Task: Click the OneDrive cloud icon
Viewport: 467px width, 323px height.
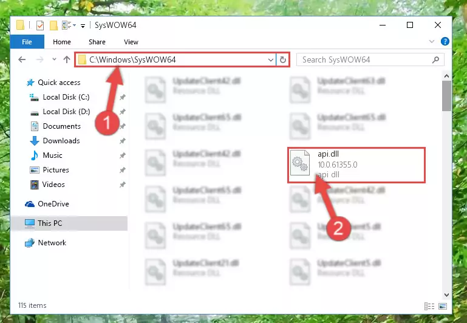Action: pos(30,204)
